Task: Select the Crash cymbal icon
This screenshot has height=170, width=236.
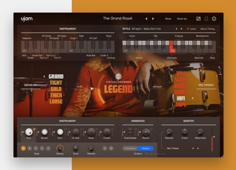Action: point(107,132)
